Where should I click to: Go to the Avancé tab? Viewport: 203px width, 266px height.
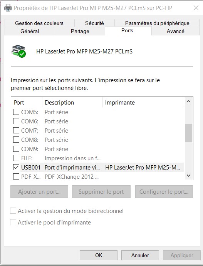tap(175, 31)
